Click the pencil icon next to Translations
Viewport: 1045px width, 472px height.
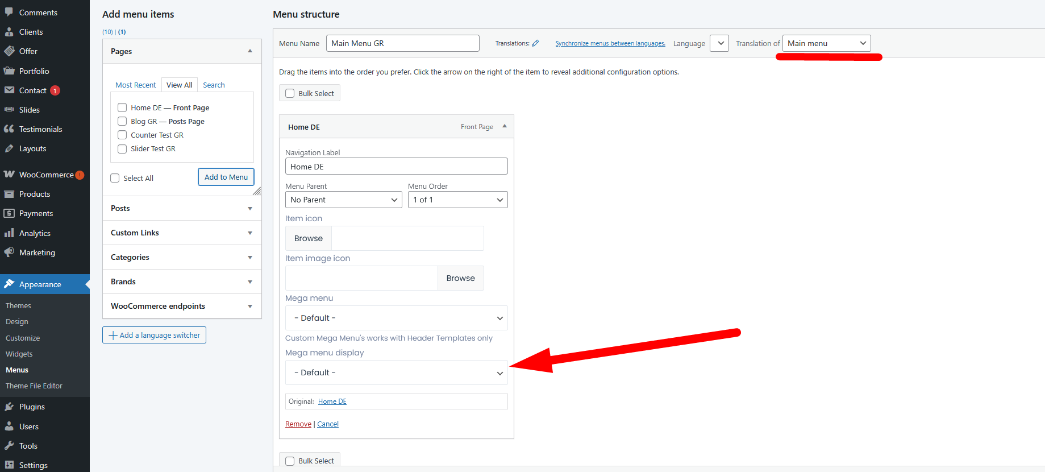[535, 43]
